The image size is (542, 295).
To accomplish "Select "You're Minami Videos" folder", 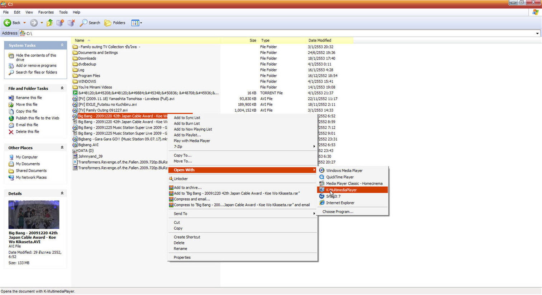I will coord(92,87).
